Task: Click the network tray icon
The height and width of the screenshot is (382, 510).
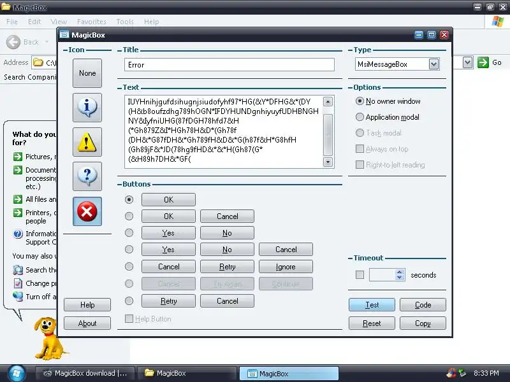Action: coord(462,373)
